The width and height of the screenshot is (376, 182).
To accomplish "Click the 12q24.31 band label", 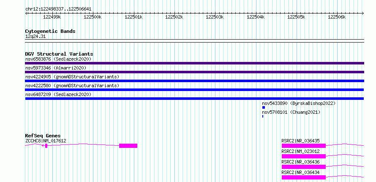I will pos(35,37).
